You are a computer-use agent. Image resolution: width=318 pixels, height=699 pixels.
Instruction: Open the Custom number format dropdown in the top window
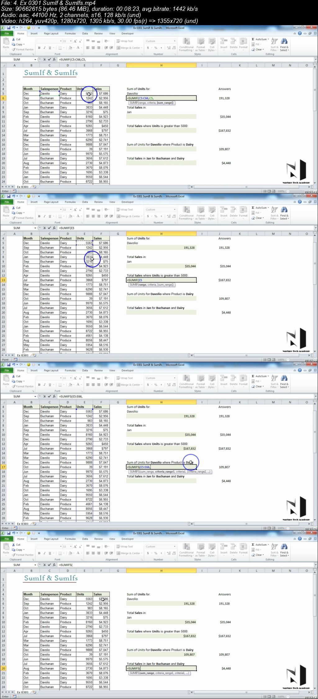coord(175,41)
